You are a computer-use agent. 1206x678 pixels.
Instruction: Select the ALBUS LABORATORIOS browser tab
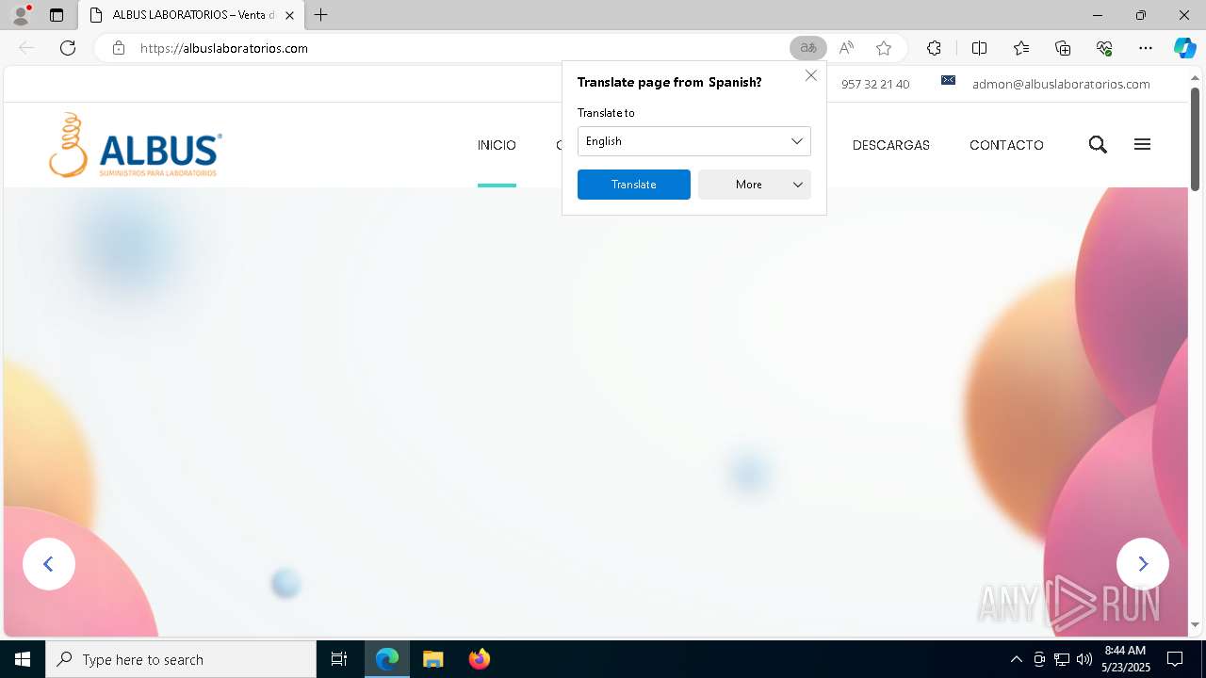click(192, 15)
